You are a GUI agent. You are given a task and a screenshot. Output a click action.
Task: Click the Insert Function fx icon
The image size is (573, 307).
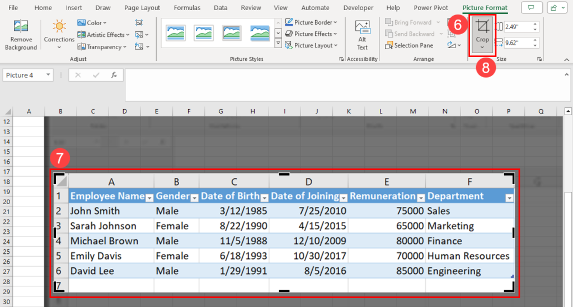pyautogui.click(x=114, y=75)
